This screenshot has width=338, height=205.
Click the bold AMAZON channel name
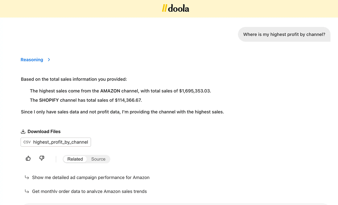[x=110, y=91]
